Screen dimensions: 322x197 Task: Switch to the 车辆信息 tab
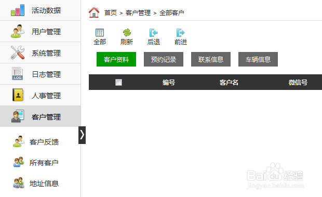[258, 59]
